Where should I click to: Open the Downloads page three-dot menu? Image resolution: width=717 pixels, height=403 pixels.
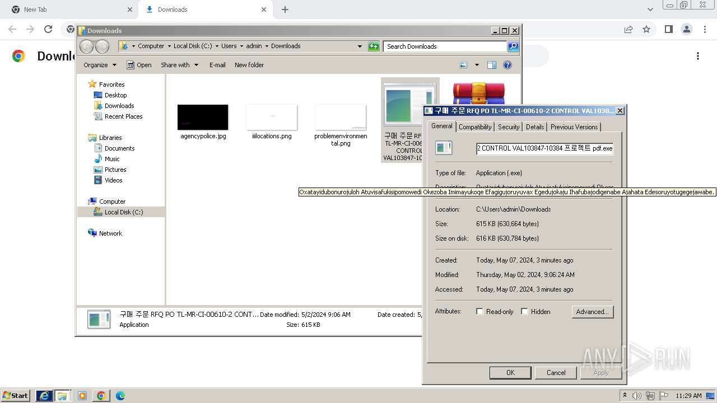pos(698,56)
